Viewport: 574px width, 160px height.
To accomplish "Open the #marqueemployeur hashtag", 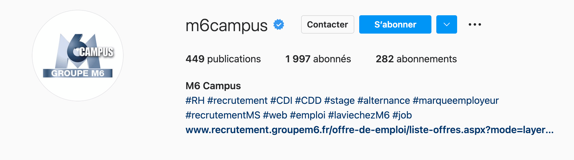I will (456, 100).
